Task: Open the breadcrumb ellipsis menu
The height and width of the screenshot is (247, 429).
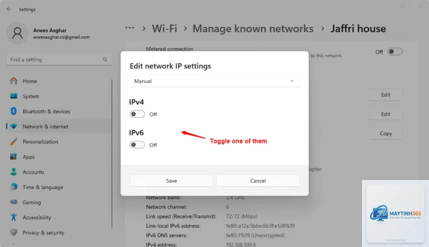Action: 130,28
